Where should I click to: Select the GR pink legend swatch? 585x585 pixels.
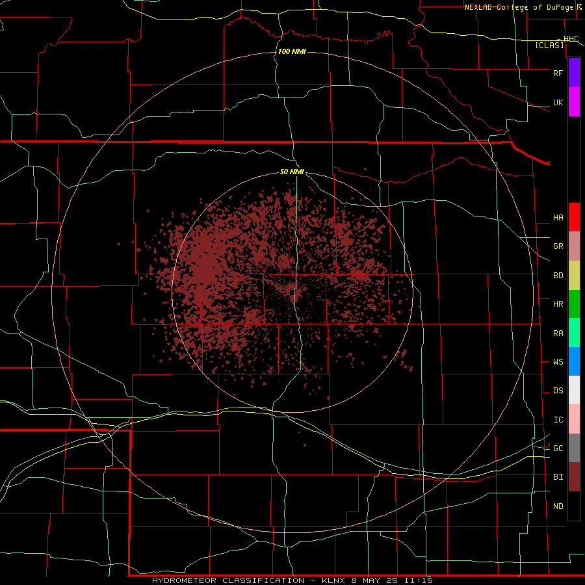[x=574, y=246]
